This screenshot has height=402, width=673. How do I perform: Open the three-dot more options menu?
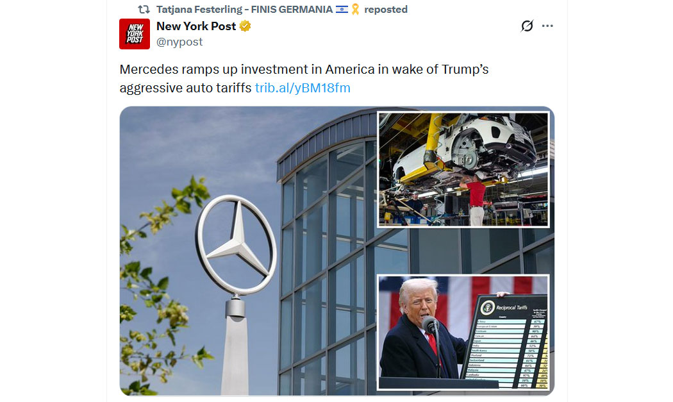[x=547, y=26]
